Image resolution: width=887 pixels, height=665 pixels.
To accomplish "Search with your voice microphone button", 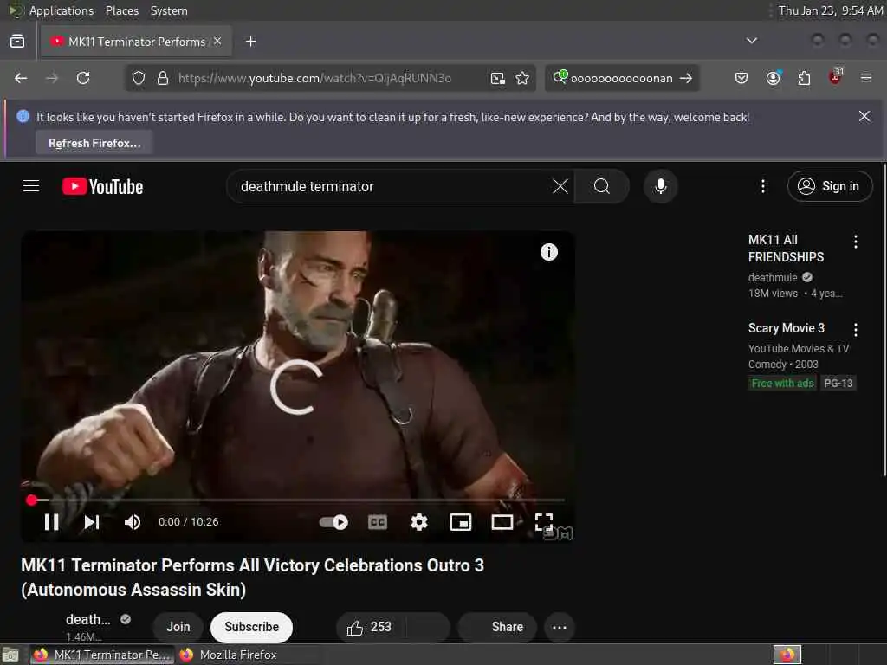I will (x=660, y=186).
